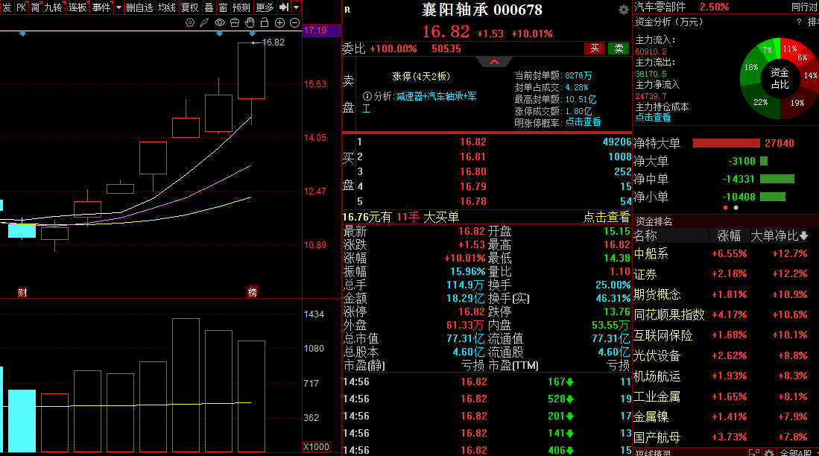This screenshot has width=819, height=456.
Task: Open settings gear at bottom right panel
Action: pyautogui.click(x=769, y=452)
